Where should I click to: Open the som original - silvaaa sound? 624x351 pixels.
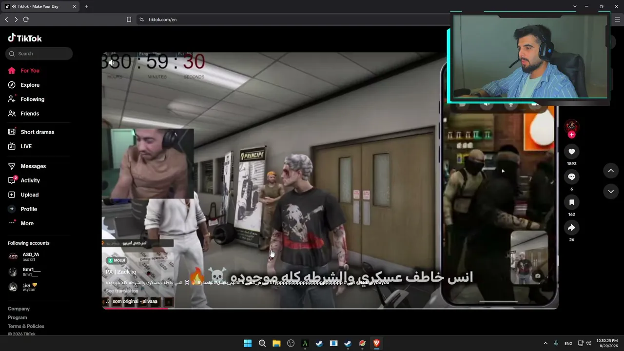pyautogui.click(x=132, y=301)
